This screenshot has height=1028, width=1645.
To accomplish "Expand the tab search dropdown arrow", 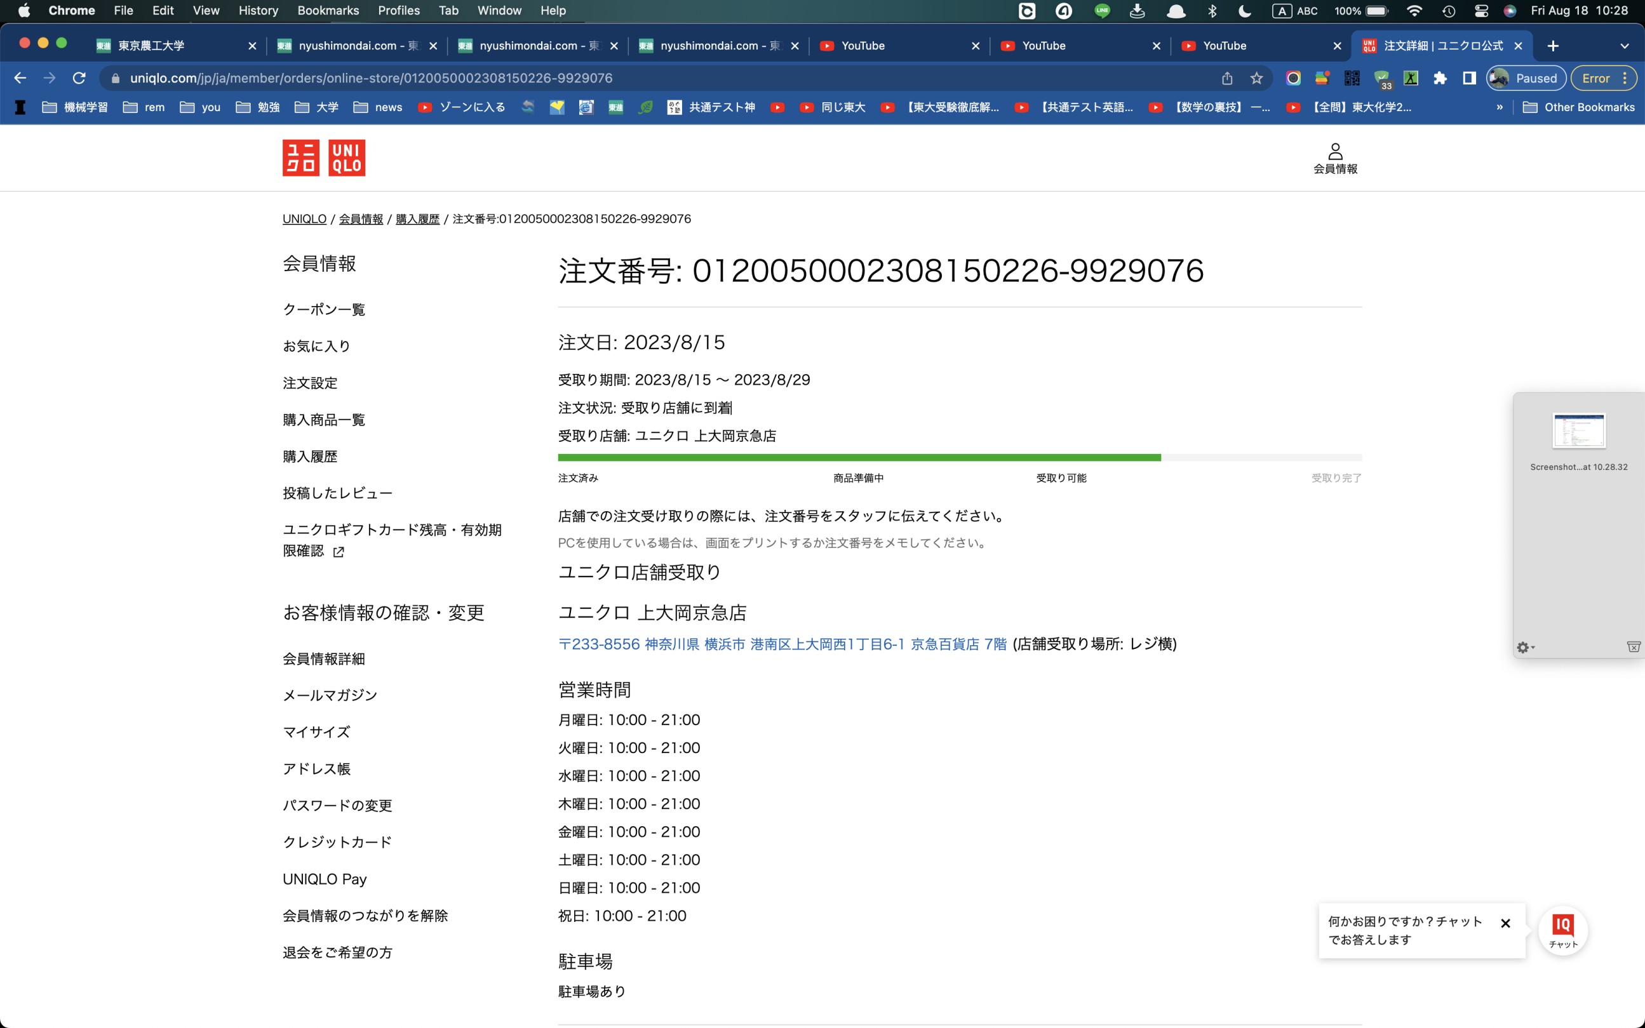I will tap(1625, 46).
